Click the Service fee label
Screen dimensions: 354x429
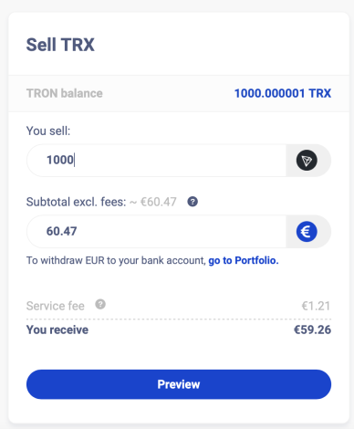pos(56,306)
